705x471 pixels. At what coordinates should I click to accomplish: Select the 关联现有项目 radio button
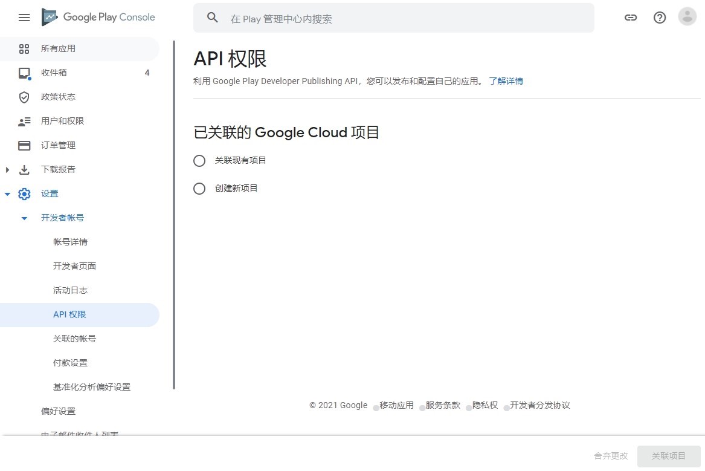click(199, 161)
